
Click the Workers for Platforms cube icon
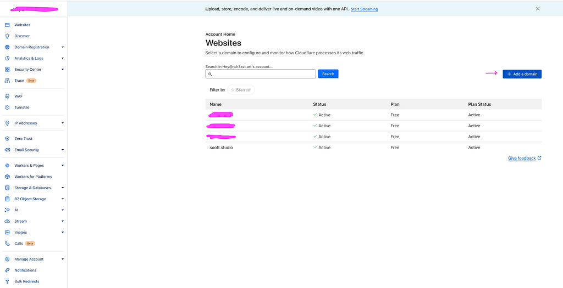coord(7,177)
